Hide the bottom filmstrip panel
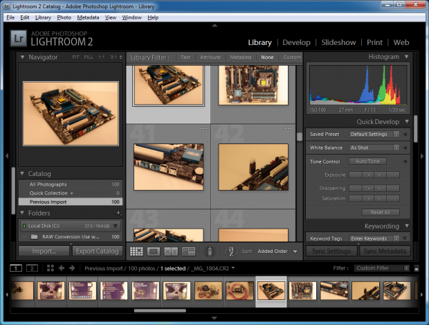The width and height of the screenshot is (429, 325). click(x=214, y=318)
